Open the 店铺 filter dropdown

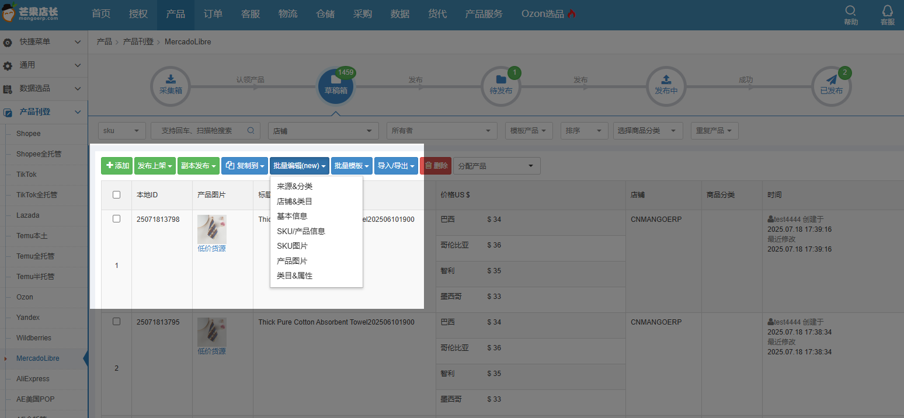point(324,131)
